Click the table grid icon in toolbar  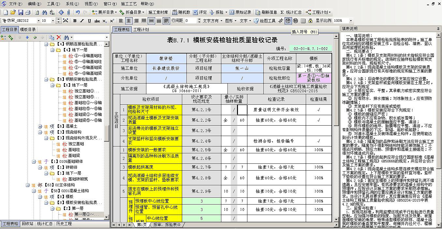303,21
